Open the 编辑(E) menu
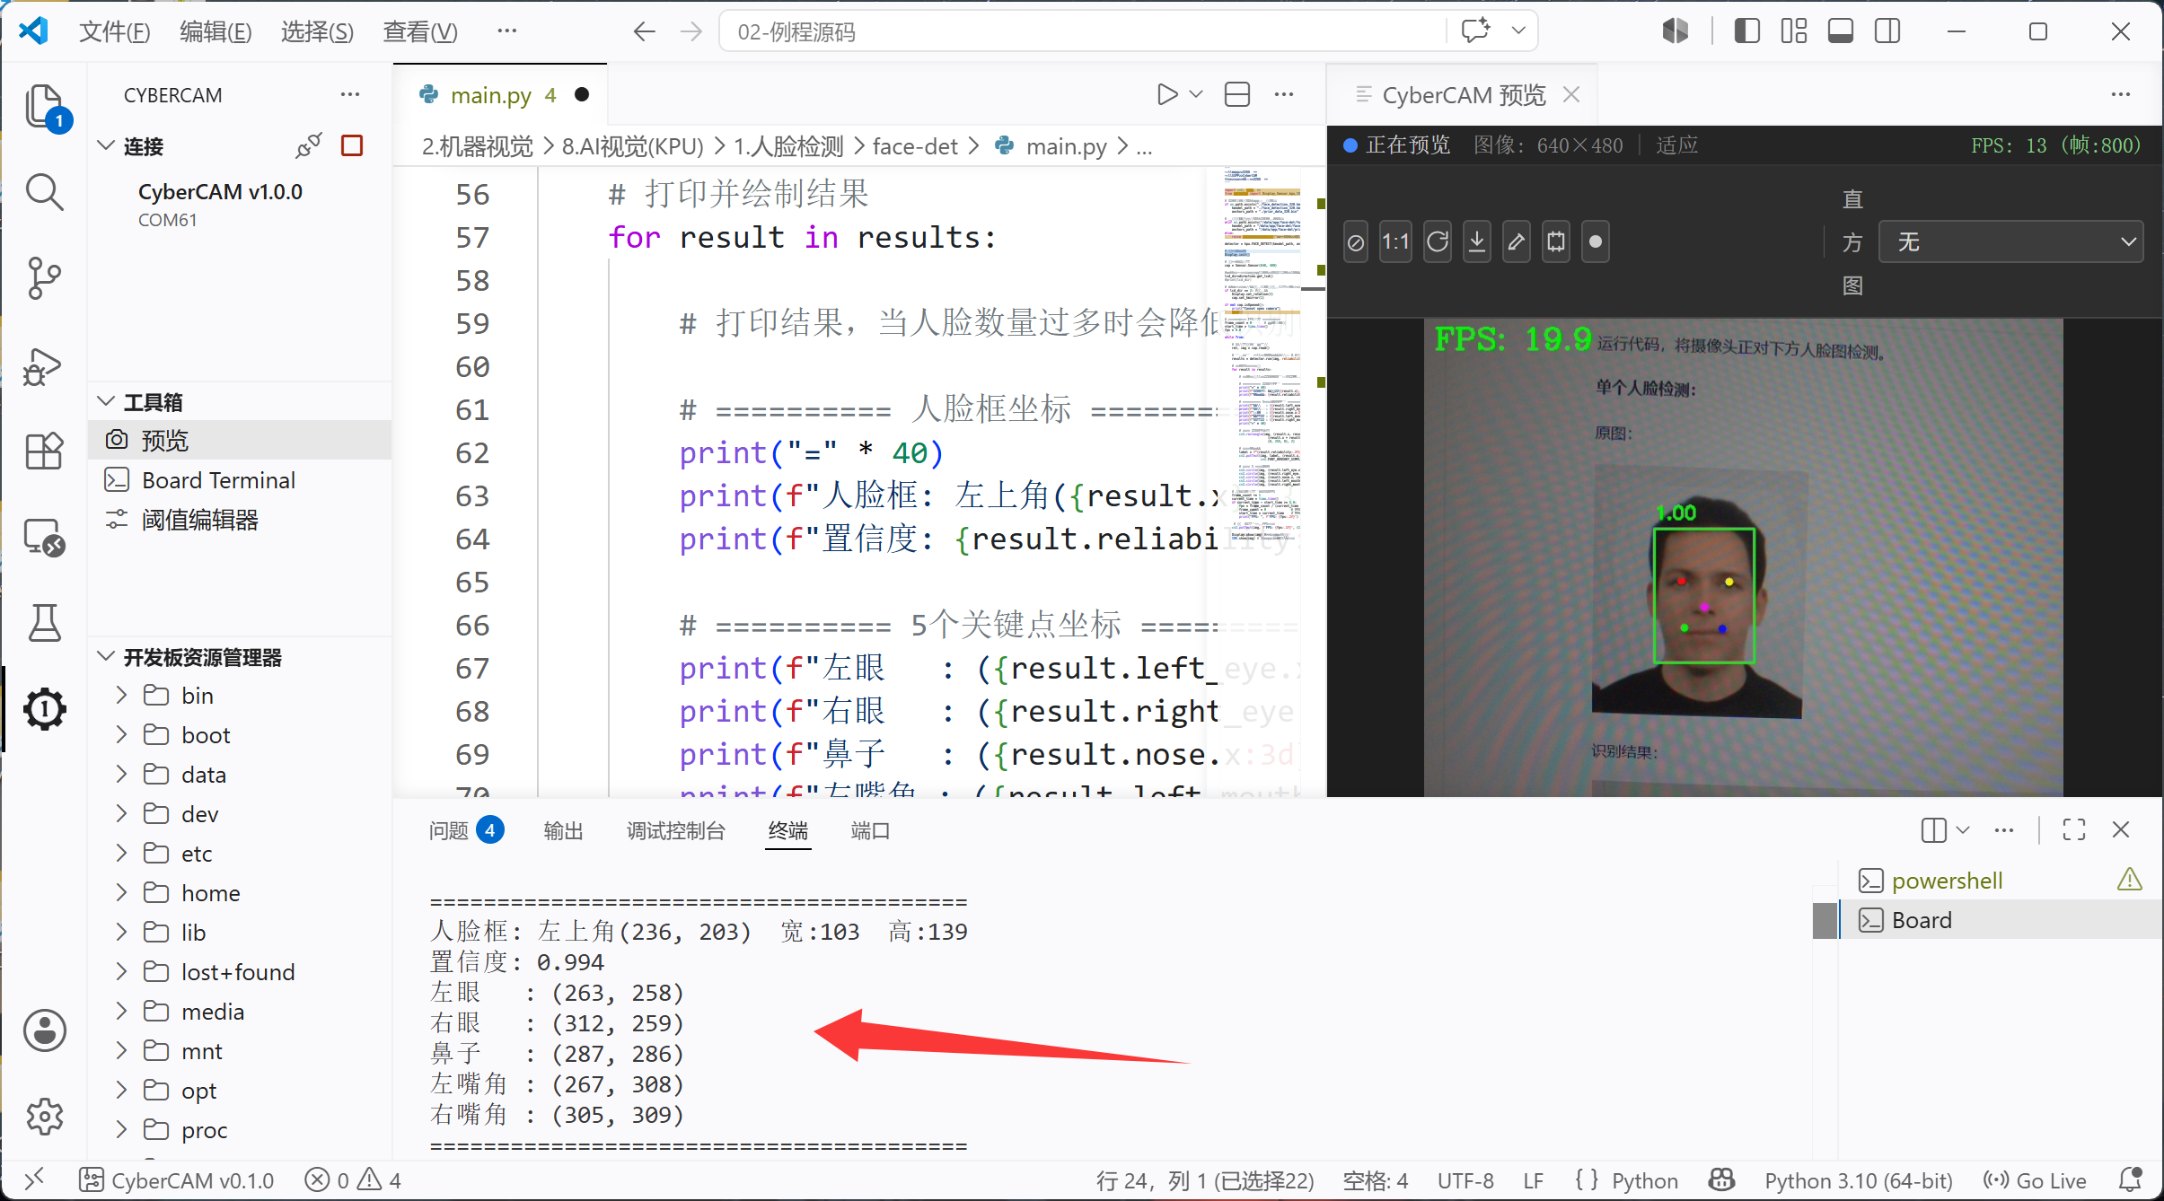This screenshot has width=2164, height=1201. (216, 31)
